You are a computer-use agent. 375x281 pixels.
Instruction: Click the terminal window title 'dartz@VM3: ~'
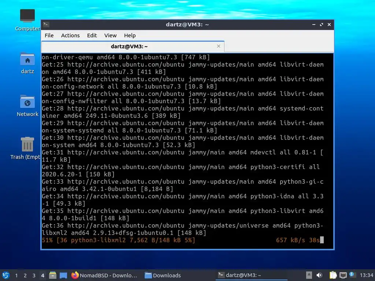[187, 25]
